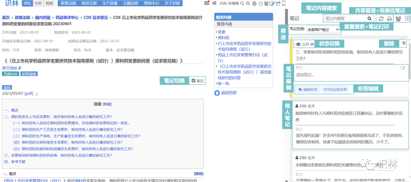Click the pencil edit icon in the note editor
This screenshot has height=182, width=411.
tap(403, 68)
